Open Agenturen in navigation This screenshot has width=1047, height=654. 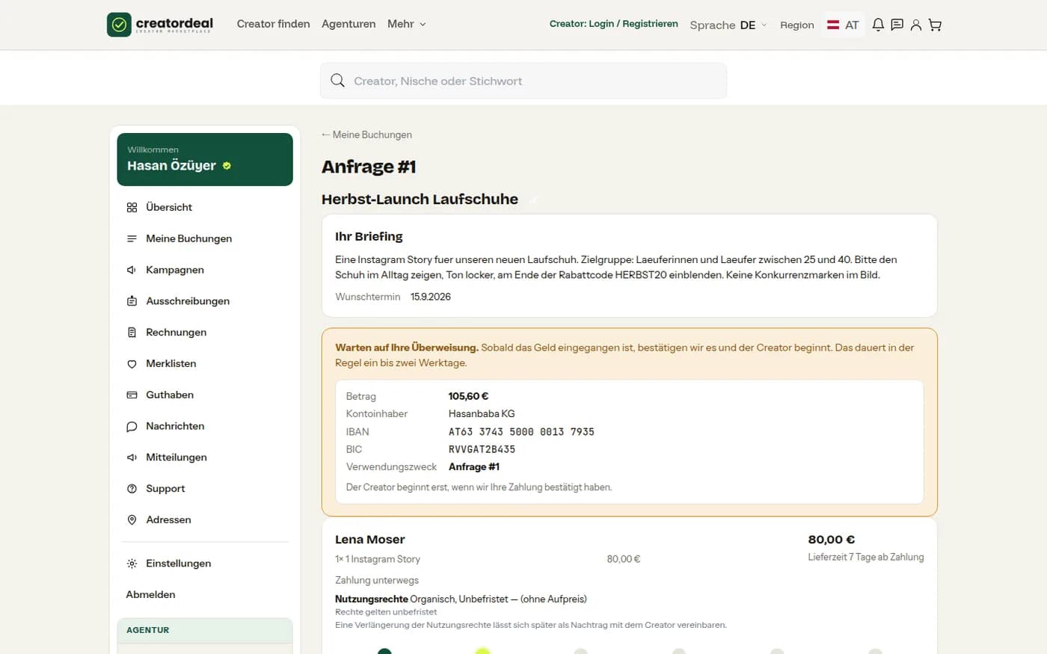(349, 24)
